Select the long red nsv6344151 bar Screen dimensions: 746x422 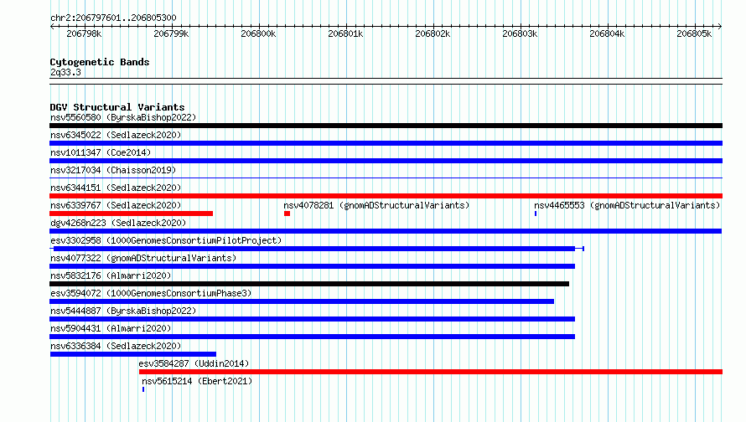click(386, 196)
